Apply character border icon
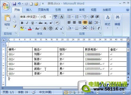Screen dimensions: 131x95 point(62,17)
